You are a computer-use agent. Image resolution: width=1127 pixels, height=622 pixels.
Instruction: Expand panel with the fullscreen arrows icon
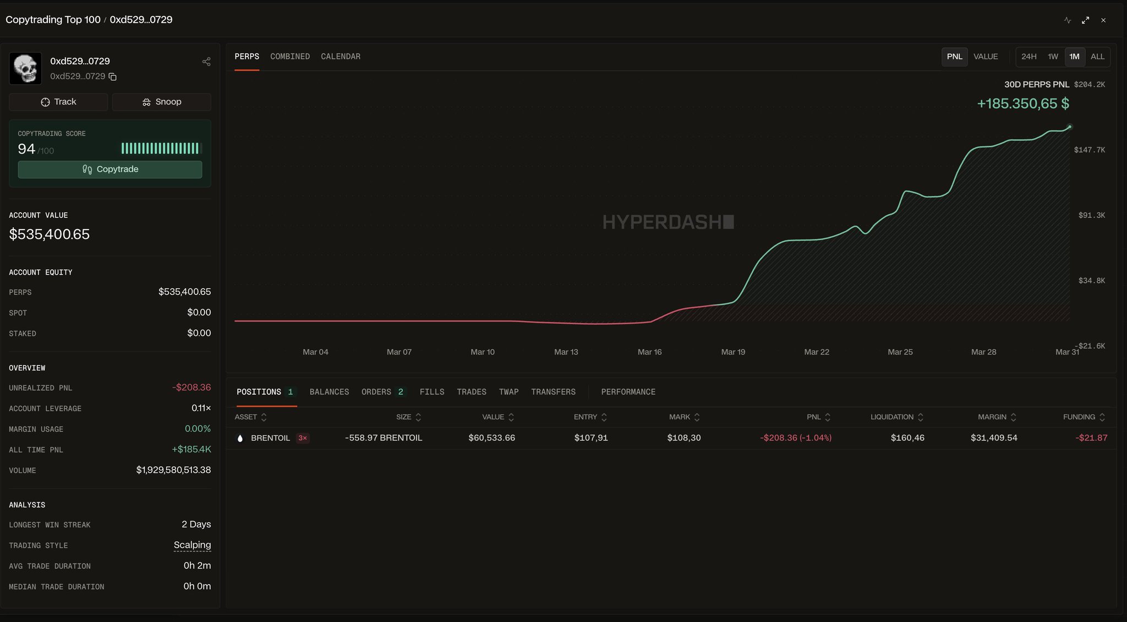(x=1085, y=20)
